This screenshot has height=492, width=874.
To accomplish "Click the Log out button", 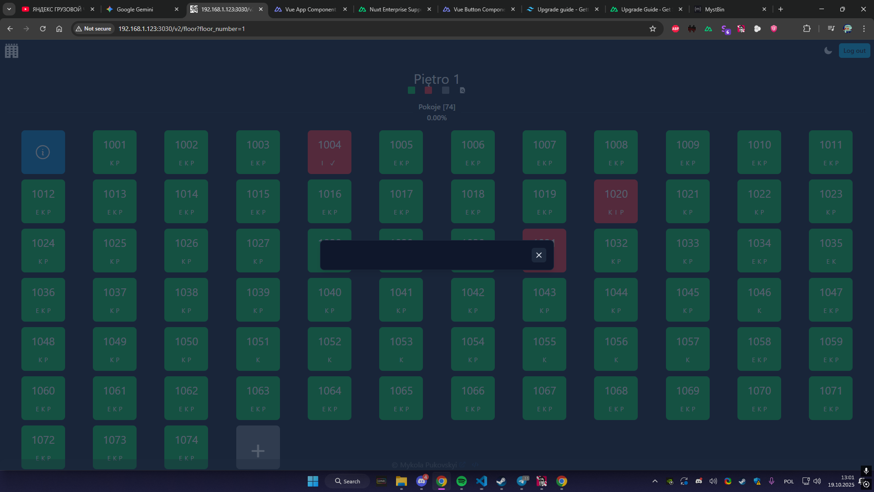I will point(854,51).
